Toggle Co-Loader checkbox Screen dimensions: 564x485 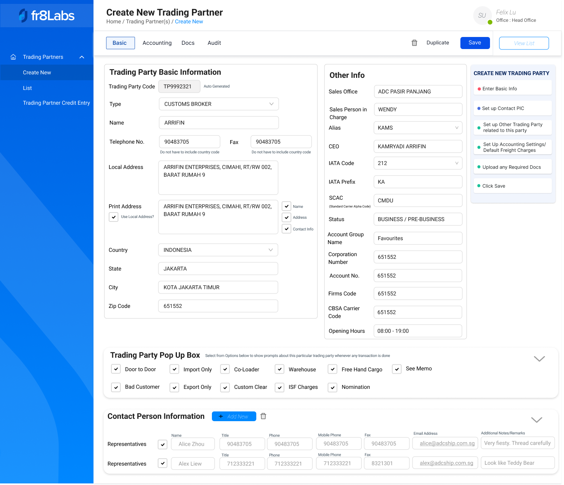(225, 369)
